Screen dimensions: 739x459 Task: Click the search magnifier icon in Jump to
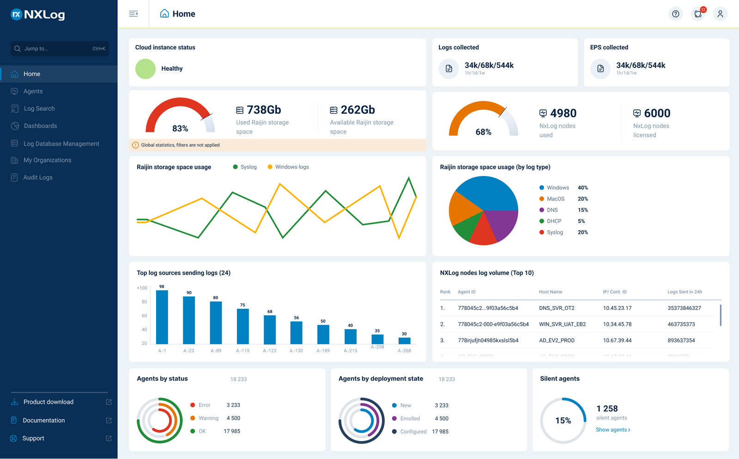[18, 48]
